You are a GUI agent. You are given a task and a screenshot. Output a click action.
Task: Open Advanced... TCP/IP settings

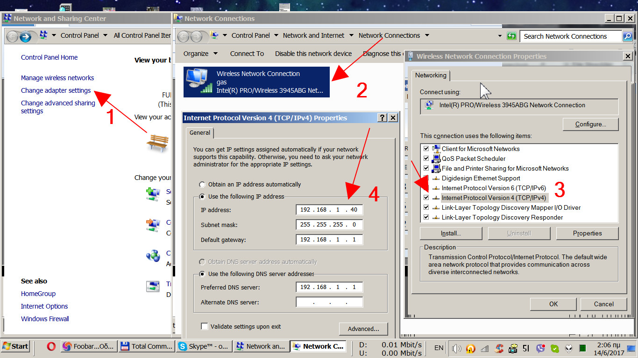(363, 329)
